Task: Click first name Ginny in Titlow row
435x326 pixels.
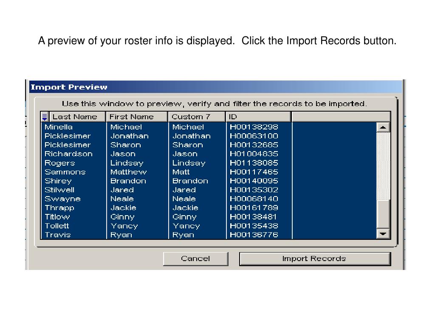Action: (x=122, y=217)
